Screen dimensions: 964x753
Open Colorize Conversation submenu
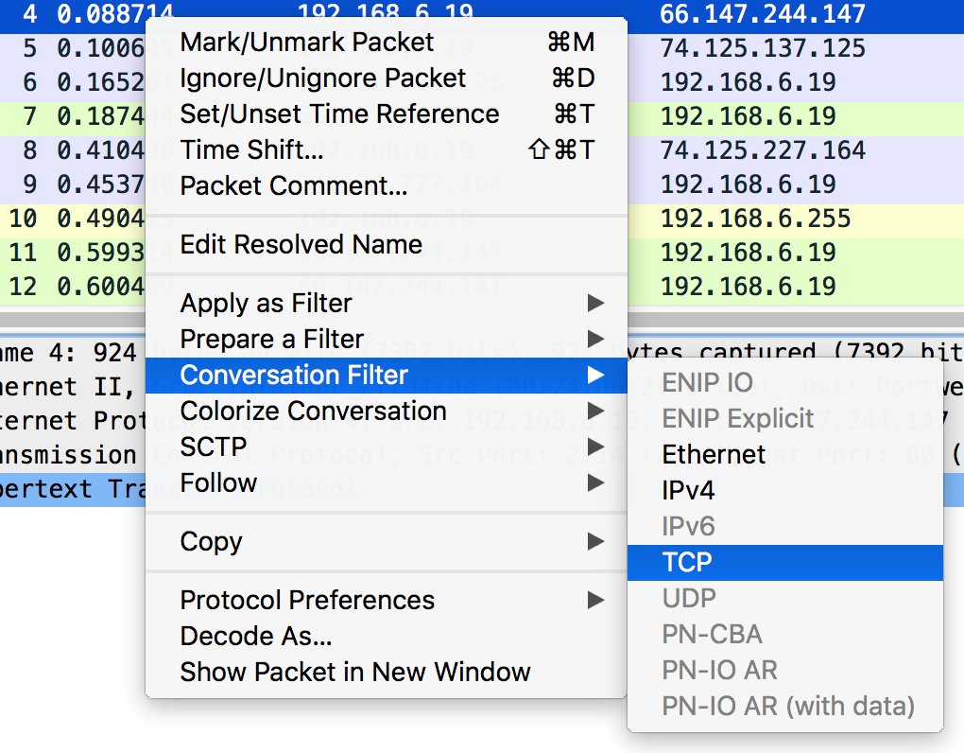(313, 412)
